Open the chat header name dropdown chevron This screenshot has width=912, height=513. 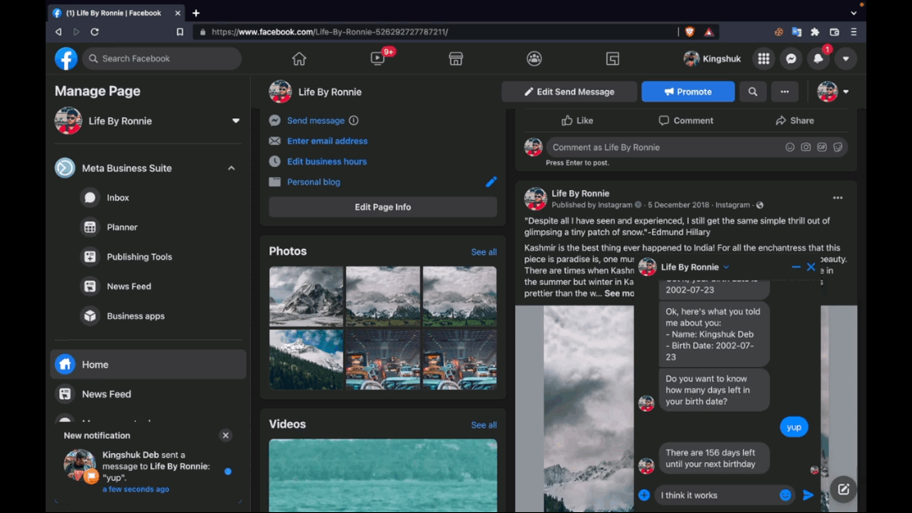(x=726, y=267)
